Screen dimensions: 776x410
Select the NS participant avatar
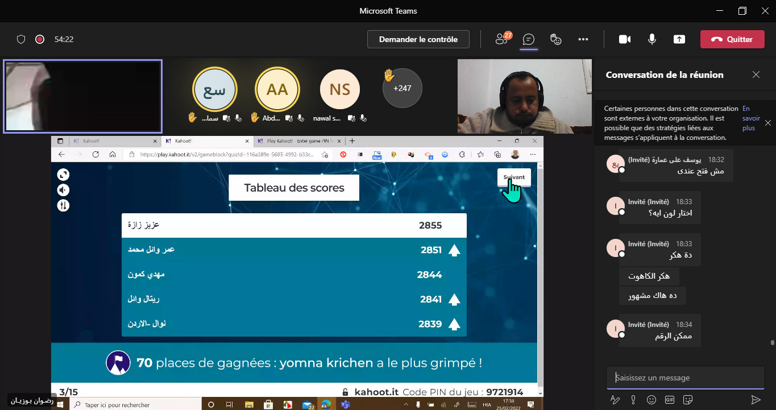click(340, 89)
